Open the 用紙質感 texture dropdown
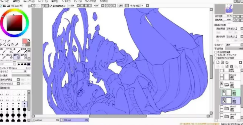 [242, 29]
